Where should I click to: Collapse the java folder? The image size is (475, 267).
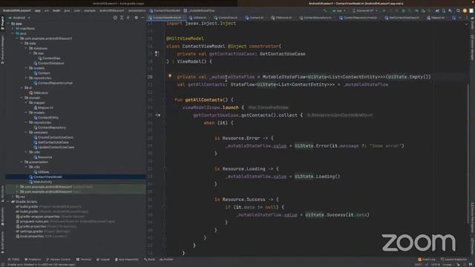pos(13,33)
